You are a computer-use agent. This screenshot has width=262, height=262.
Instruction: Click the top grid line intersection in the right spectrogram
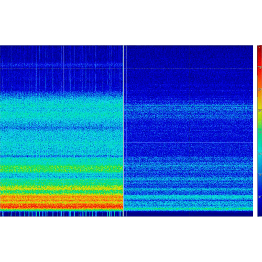(x=190, y=68)
